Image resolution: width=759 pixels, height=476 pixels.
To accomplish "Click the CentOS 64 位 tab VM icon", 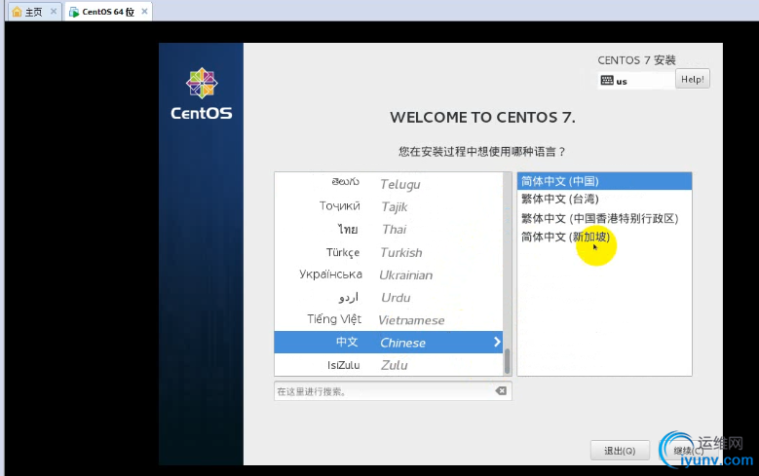I will (74, 12).
